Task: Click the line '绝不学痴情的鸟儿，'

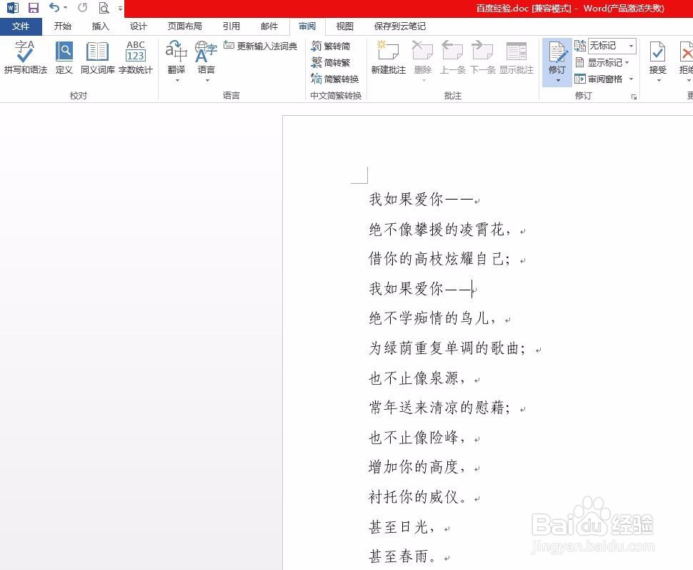Action: click(432, 318)
